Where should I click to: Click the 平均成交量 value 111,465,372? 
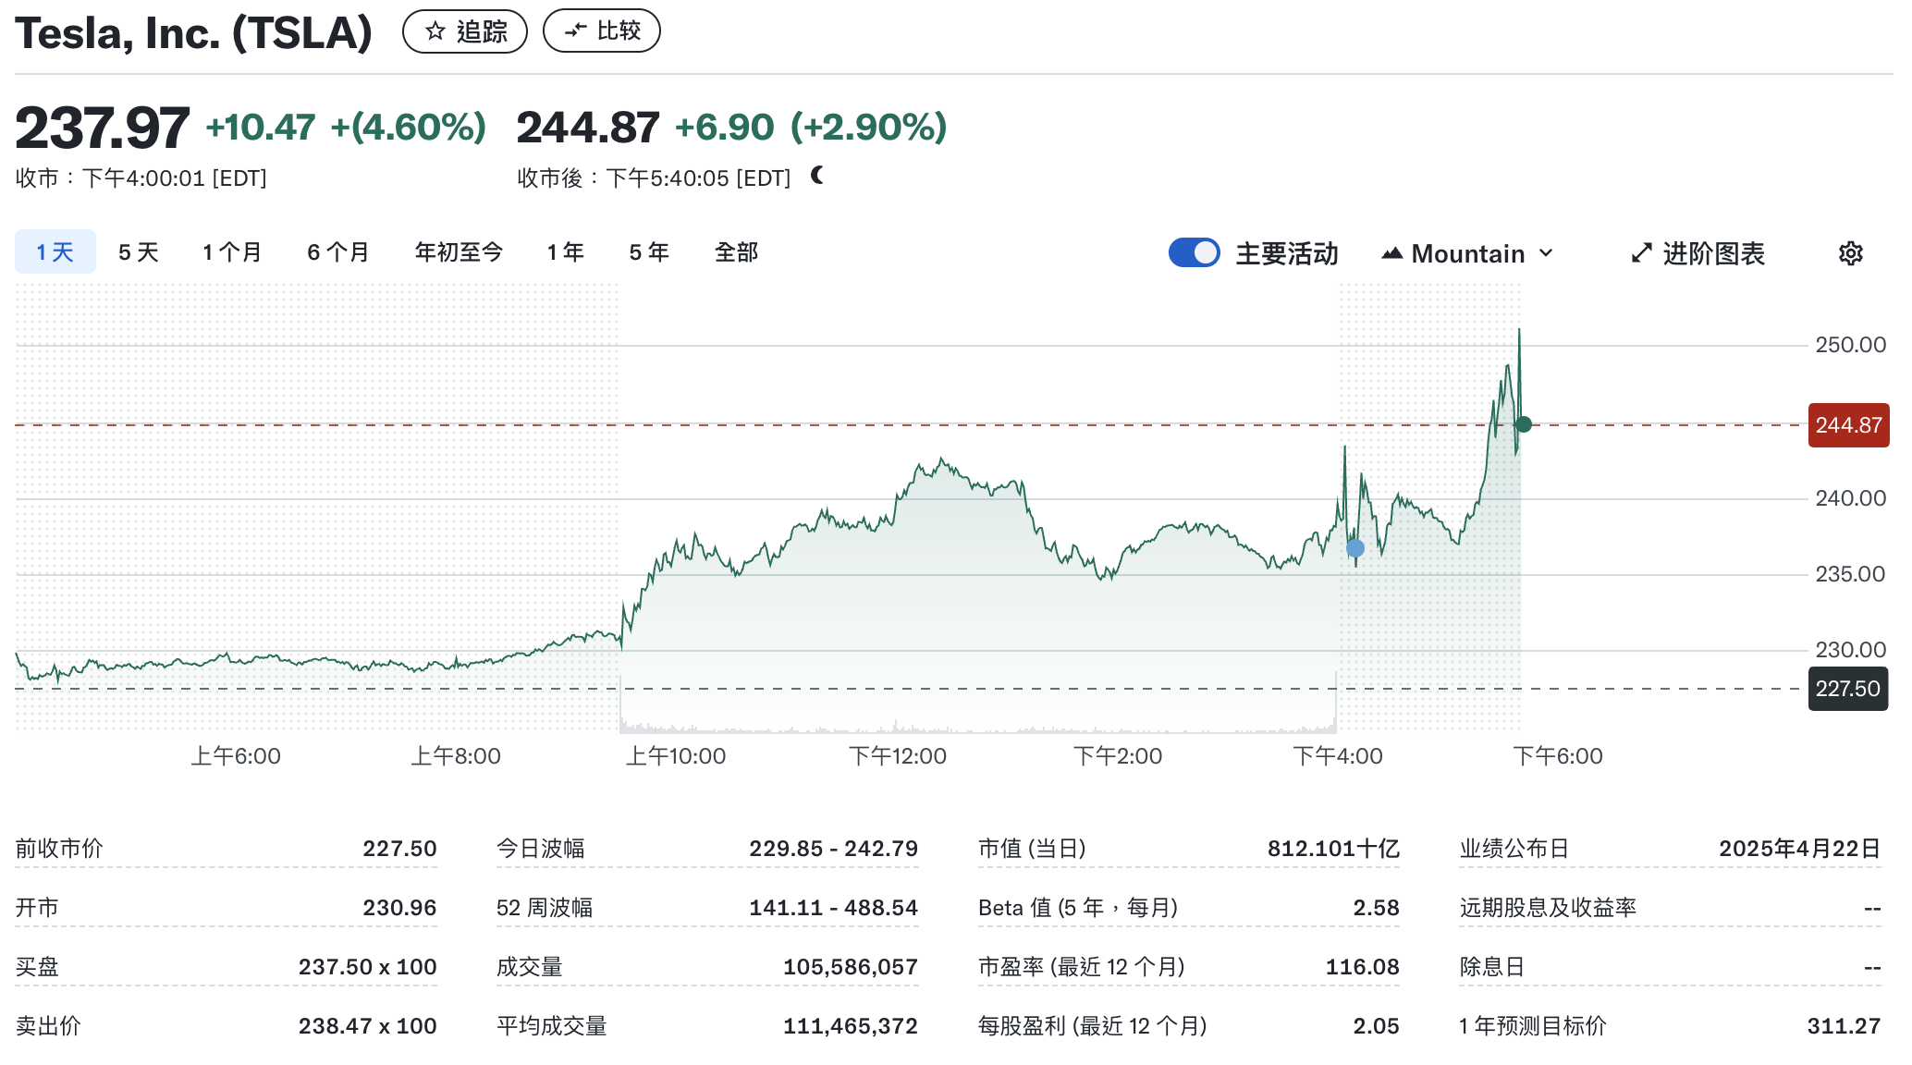click(851, 1025)
